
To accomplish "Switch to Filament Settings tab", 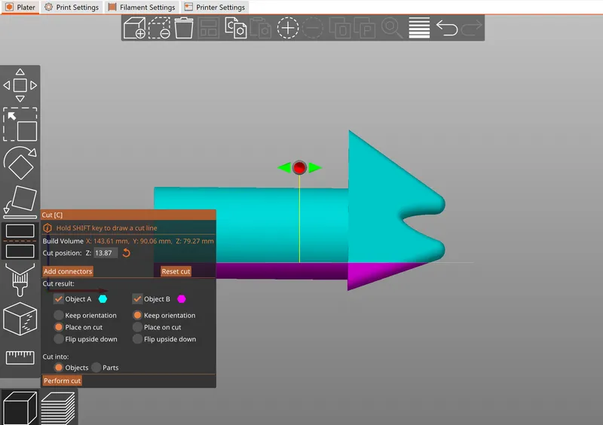I will click(x=142, y=8).
